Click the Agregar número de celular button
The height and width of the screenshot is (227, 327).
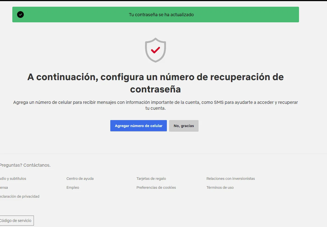click(x=139, y=126)
